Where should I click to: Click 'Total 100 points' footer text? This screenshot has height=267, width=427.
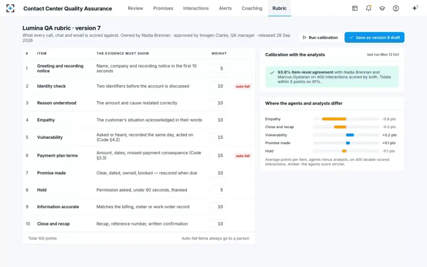point(42,239)
